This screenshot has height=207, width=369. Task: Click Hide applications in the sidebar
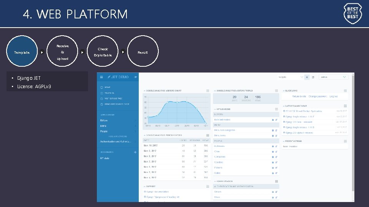point(118,136)
